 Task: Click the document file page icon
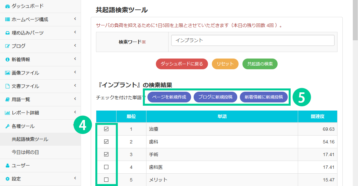pos(7,86)
